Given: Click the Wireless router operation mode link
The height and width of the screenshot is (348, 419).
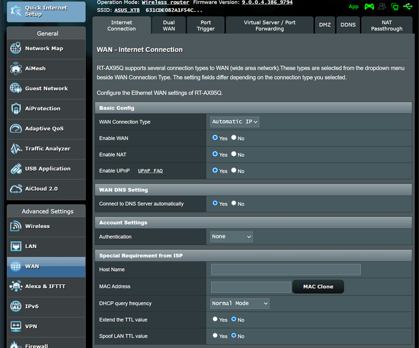Looking at the screenshot, I should click(x=165, y=2).
